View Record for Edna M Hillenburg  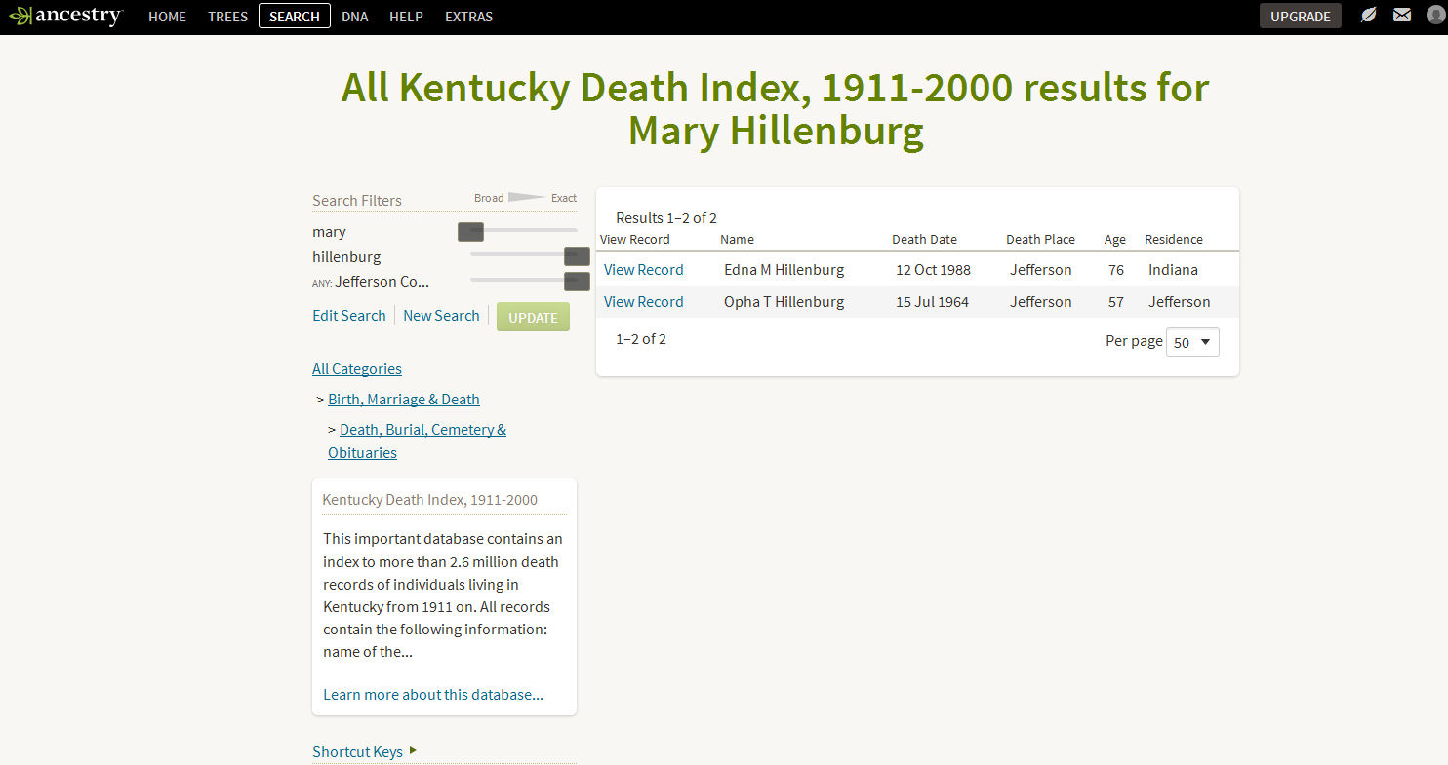643,269
